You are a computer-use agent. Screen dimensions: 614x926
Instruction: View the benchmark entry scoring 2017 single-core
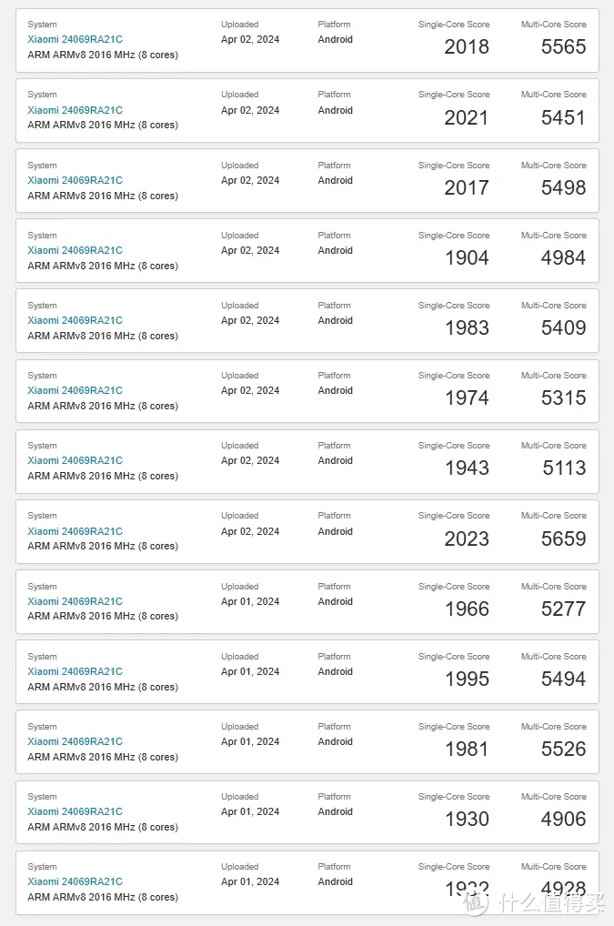(75, 180)
